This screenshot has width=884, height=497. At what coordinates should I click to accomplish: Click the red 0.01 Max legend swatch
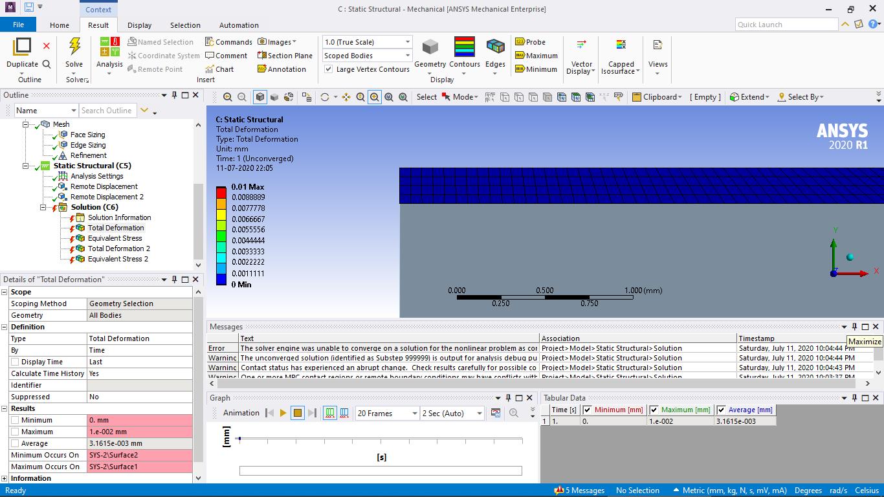click(x=221, y=192)
